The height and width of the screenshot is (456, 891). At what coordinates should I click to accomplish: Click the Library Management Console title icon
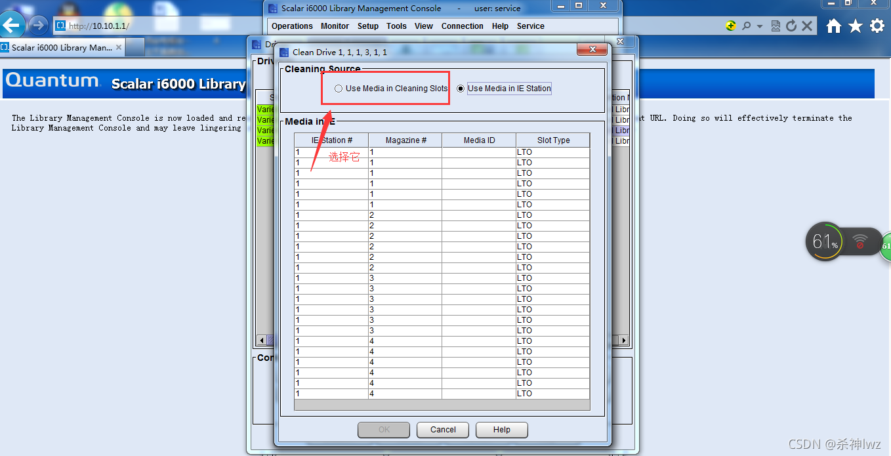click(272, 9)
